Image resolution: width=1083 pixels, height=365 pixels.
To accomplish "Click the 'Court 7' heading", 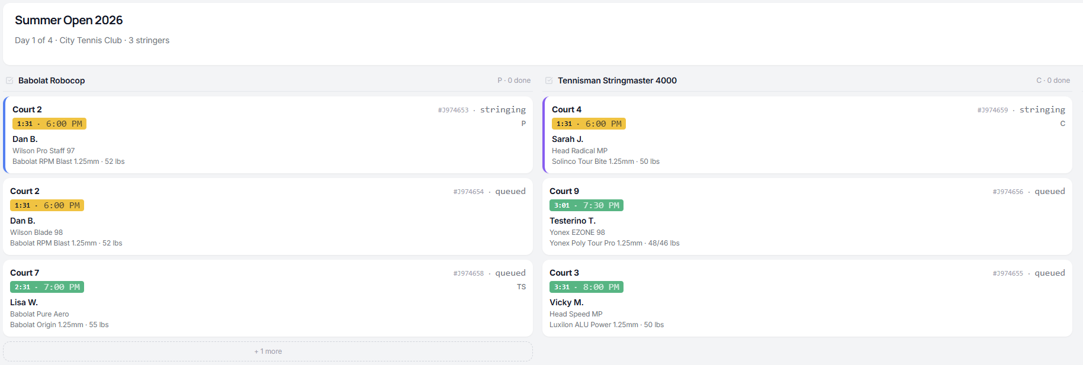I will 25,273.
